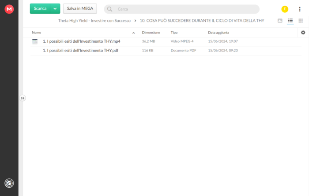
Task: Select file I possibili esiti dell'Investimento THY.mp4
Action: [x=82, y=41]
